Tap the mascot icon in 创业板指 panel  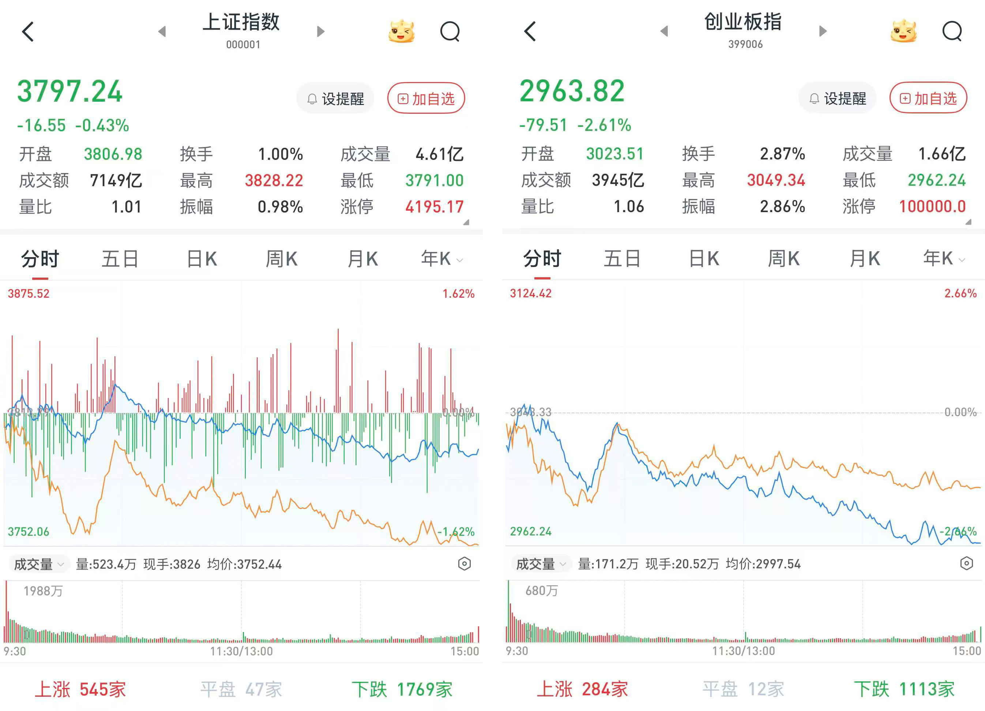coord(903,31)
